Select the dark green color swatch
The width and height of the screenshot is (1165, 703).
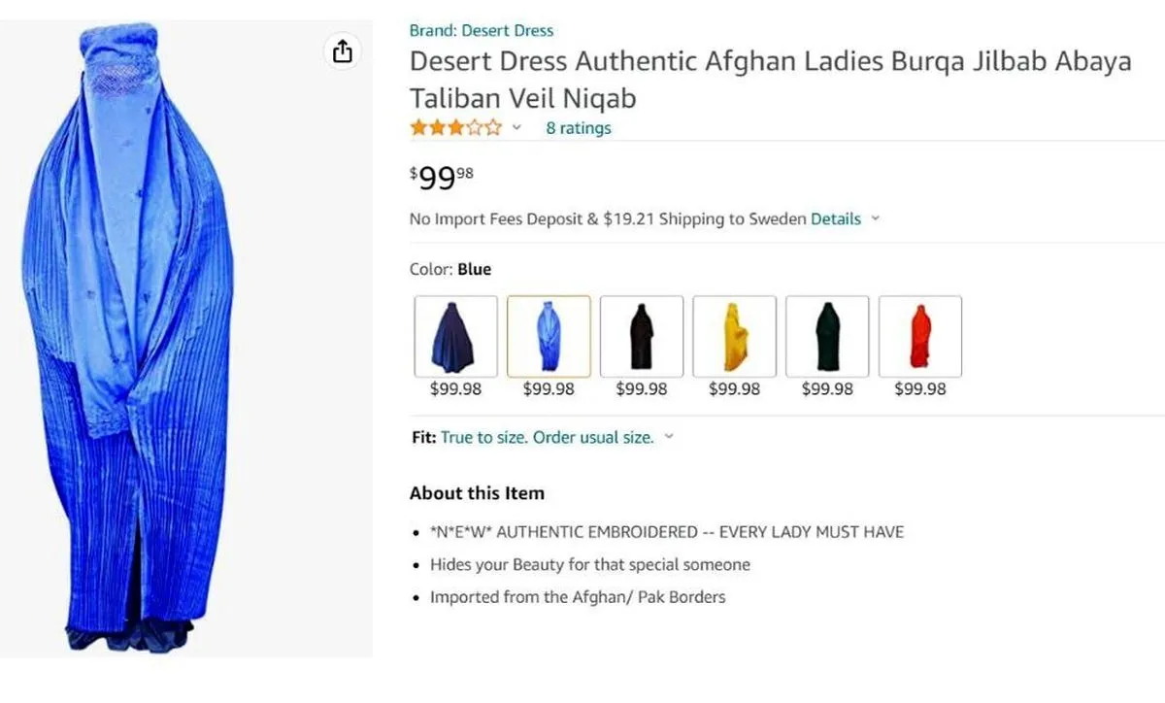827,336
